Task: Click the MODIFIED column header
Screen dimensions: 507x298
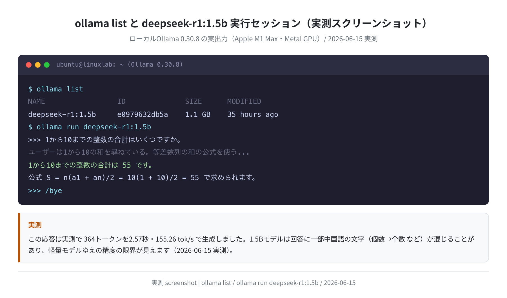Action: (x=244, y=102)
